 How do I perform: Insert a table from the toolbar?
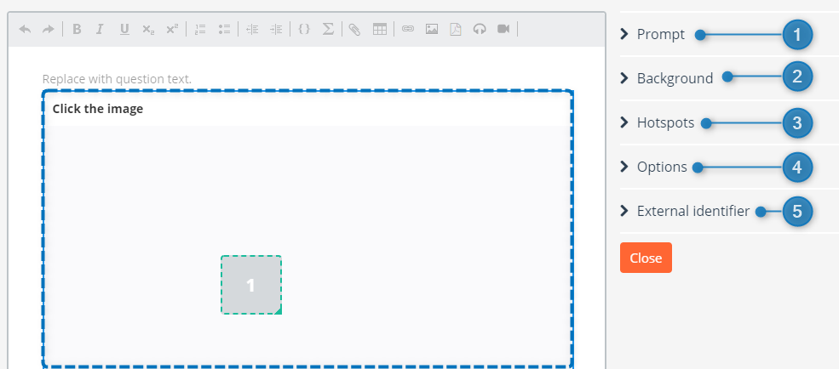tap(380, 29)
